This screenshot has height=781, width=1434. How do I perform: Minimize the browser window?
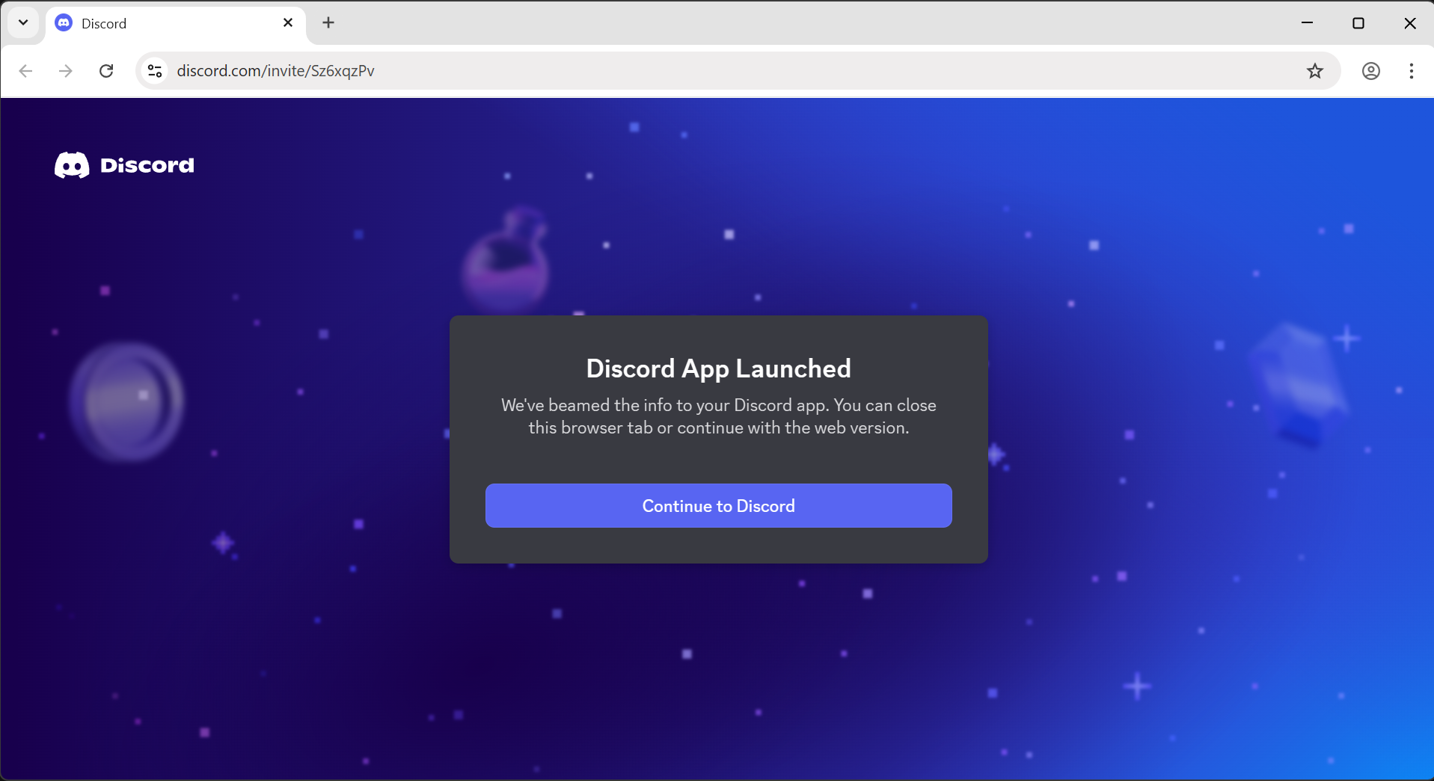point(1308,23)
